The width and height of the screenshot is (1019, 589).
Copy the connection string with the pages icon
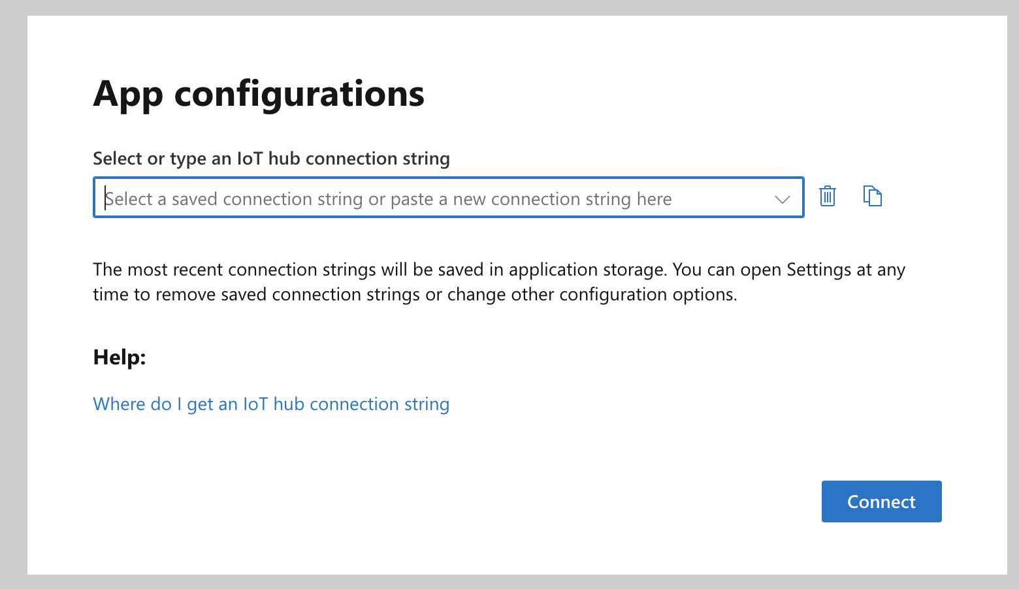click(x=873, y=196)
